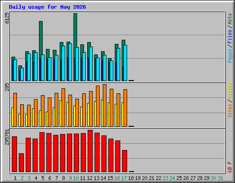Click green day label 2 on x-axis
The width and height of the screenshot is (235, 183).
coord(22,178)
